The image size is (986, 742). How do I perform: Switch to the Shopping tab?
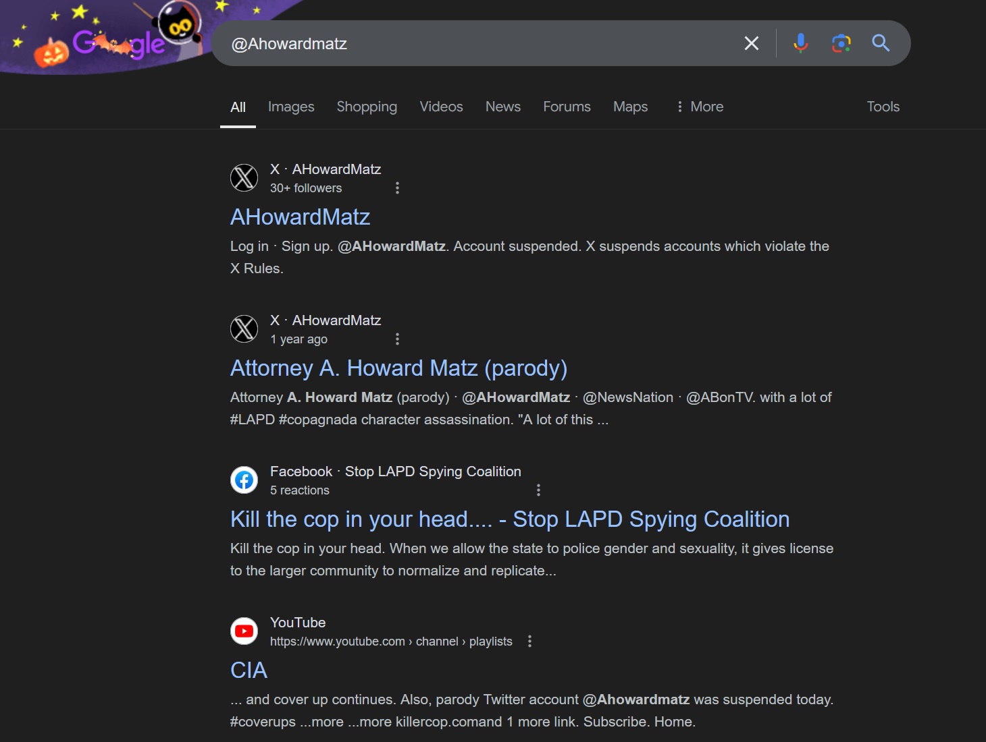point(367,107)
